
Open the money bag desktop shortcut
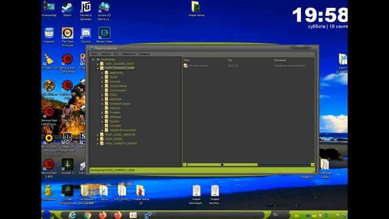tap(49, 192)
